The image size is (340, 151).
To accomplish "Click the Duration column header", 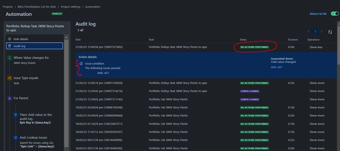I will point(293,40).
